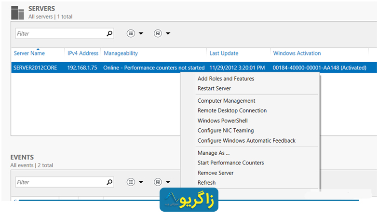
Task: Choose Manage As ... option
Action: (213, 153)
